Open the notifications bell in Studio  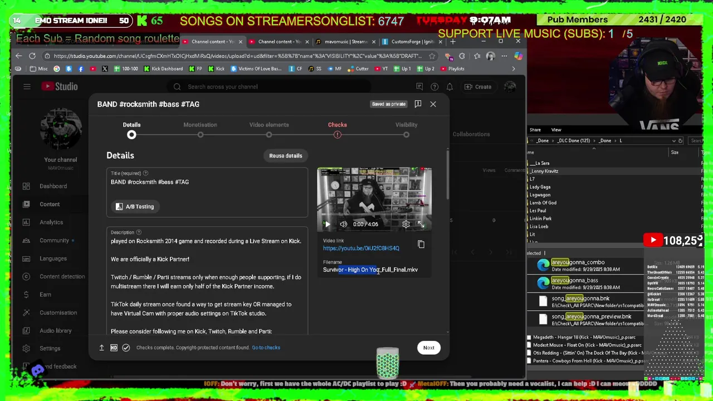450,86
